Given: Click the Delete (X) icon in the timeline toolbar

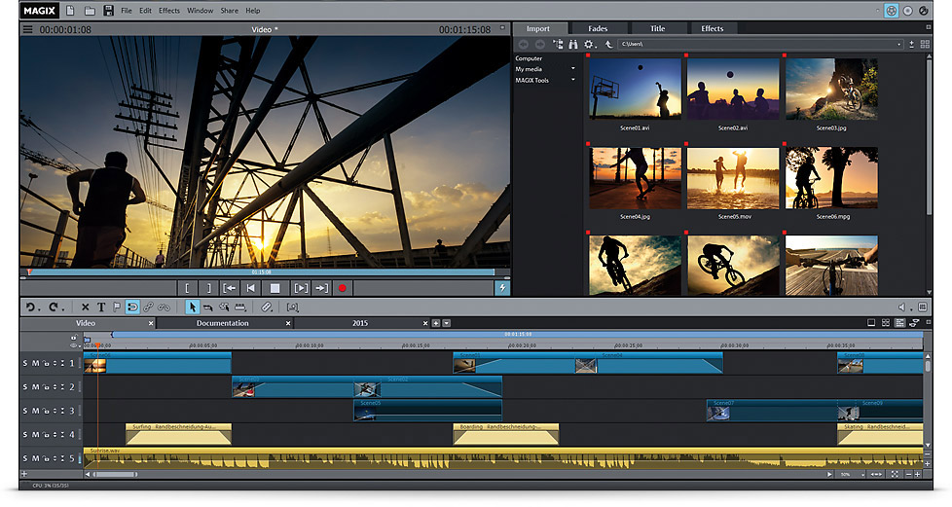Looking at the screenshot, I should pyautogui.click(x=85, y=307).
